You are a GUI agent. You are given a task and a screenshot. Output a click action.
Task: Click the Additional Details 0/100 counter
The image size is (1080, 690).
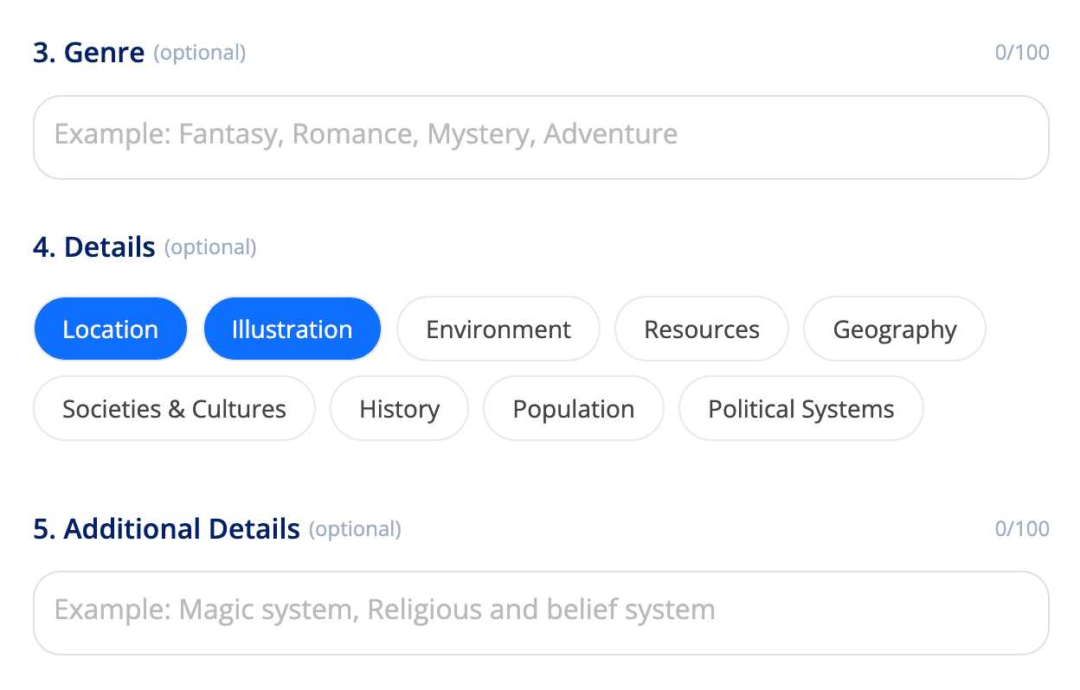[x=1022, y=528]
